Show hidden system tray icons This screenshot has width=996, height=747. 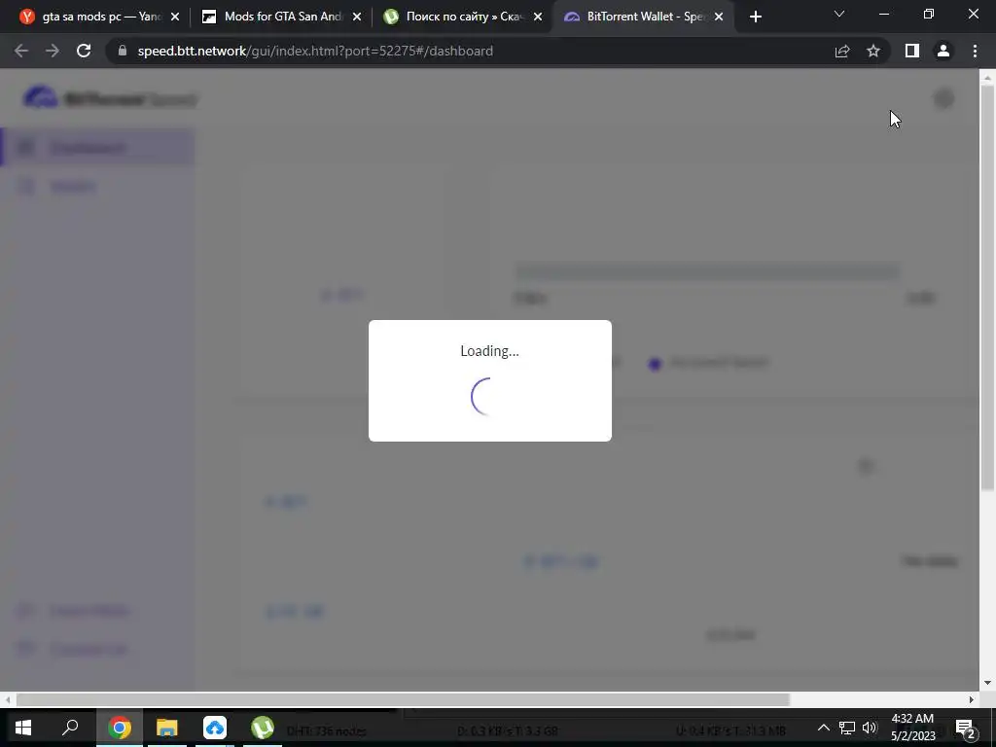tap(823, 728)
